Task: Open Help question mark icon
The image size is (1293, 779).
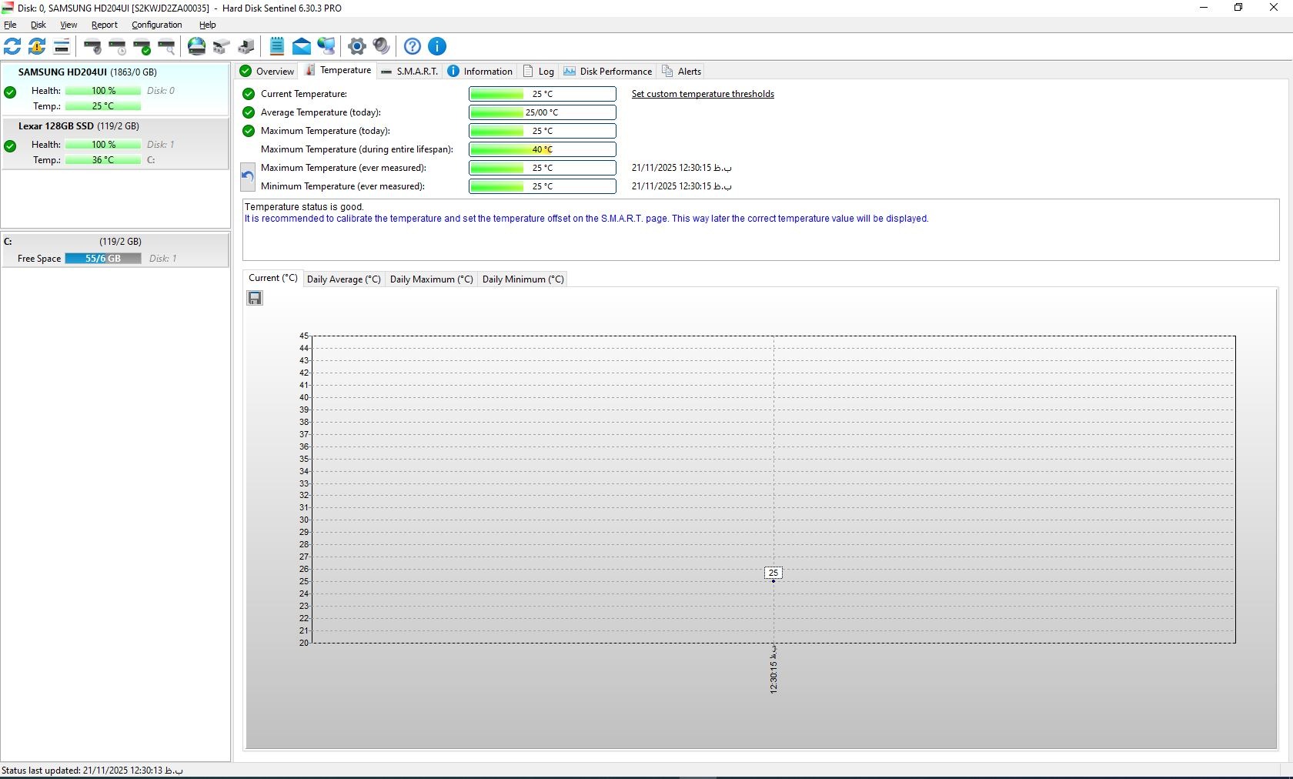Action: (x=413, y=46)
